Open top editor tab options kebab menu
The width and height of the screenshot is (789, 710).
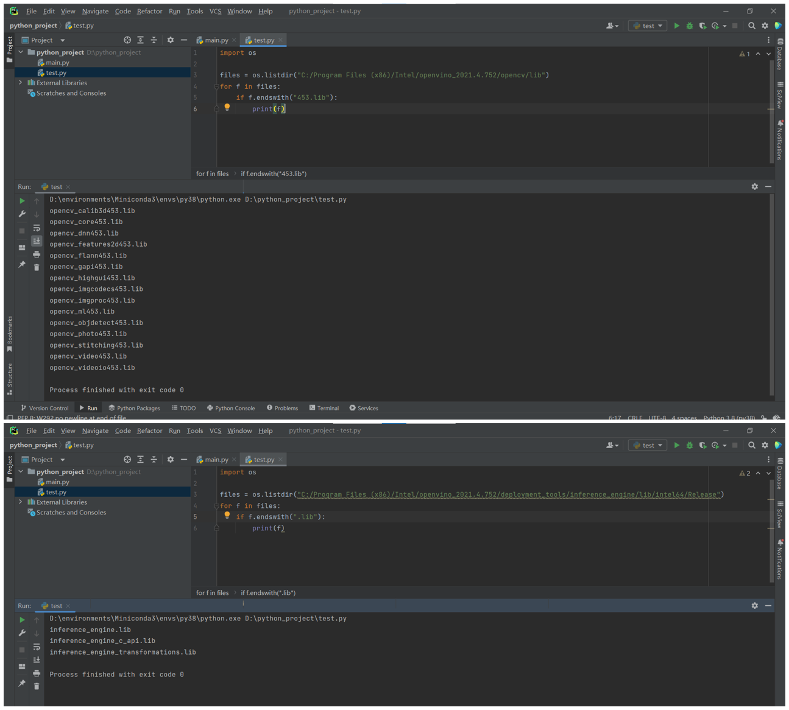(x=768, y=40)
